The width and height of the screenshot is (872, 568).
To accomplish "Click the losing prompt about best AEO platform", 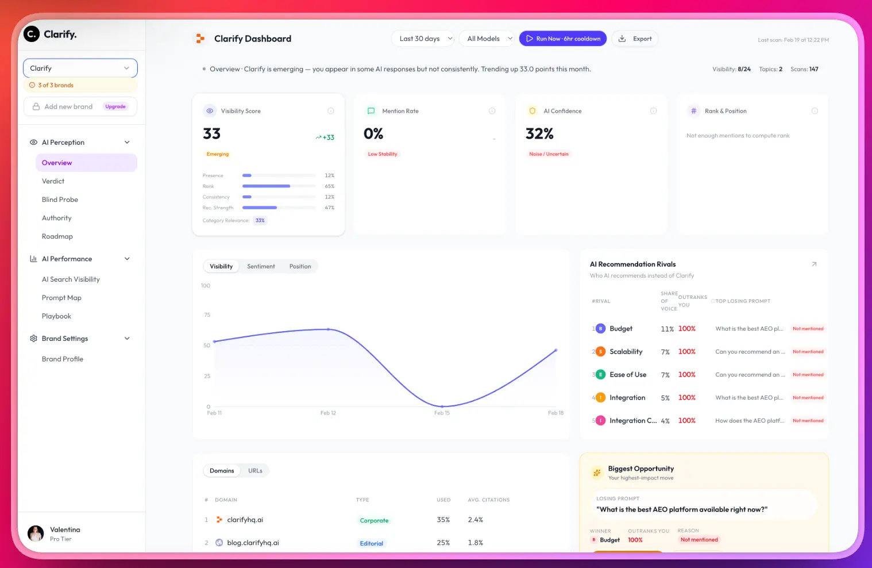I will pos(682,509).
